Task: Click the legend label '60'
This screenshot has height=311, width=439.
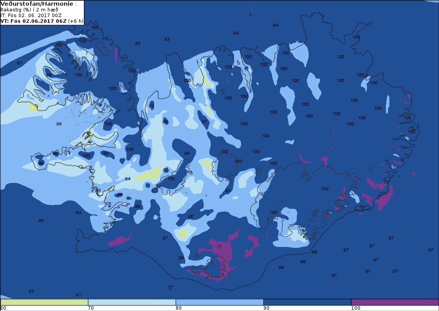Action: [3, 308]
